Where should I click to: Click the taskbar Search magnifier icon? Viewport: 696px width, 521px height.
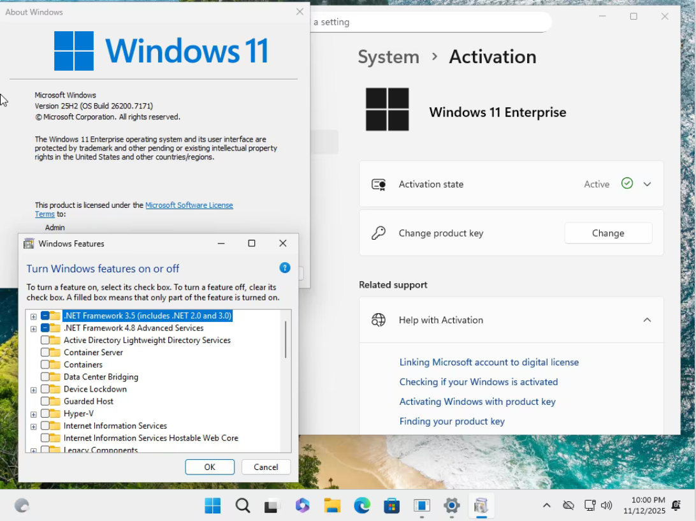pos(243,506)
